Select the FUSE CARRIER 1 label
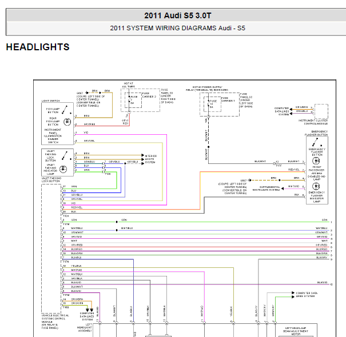The image size is (346, 337). click(228, 99)
